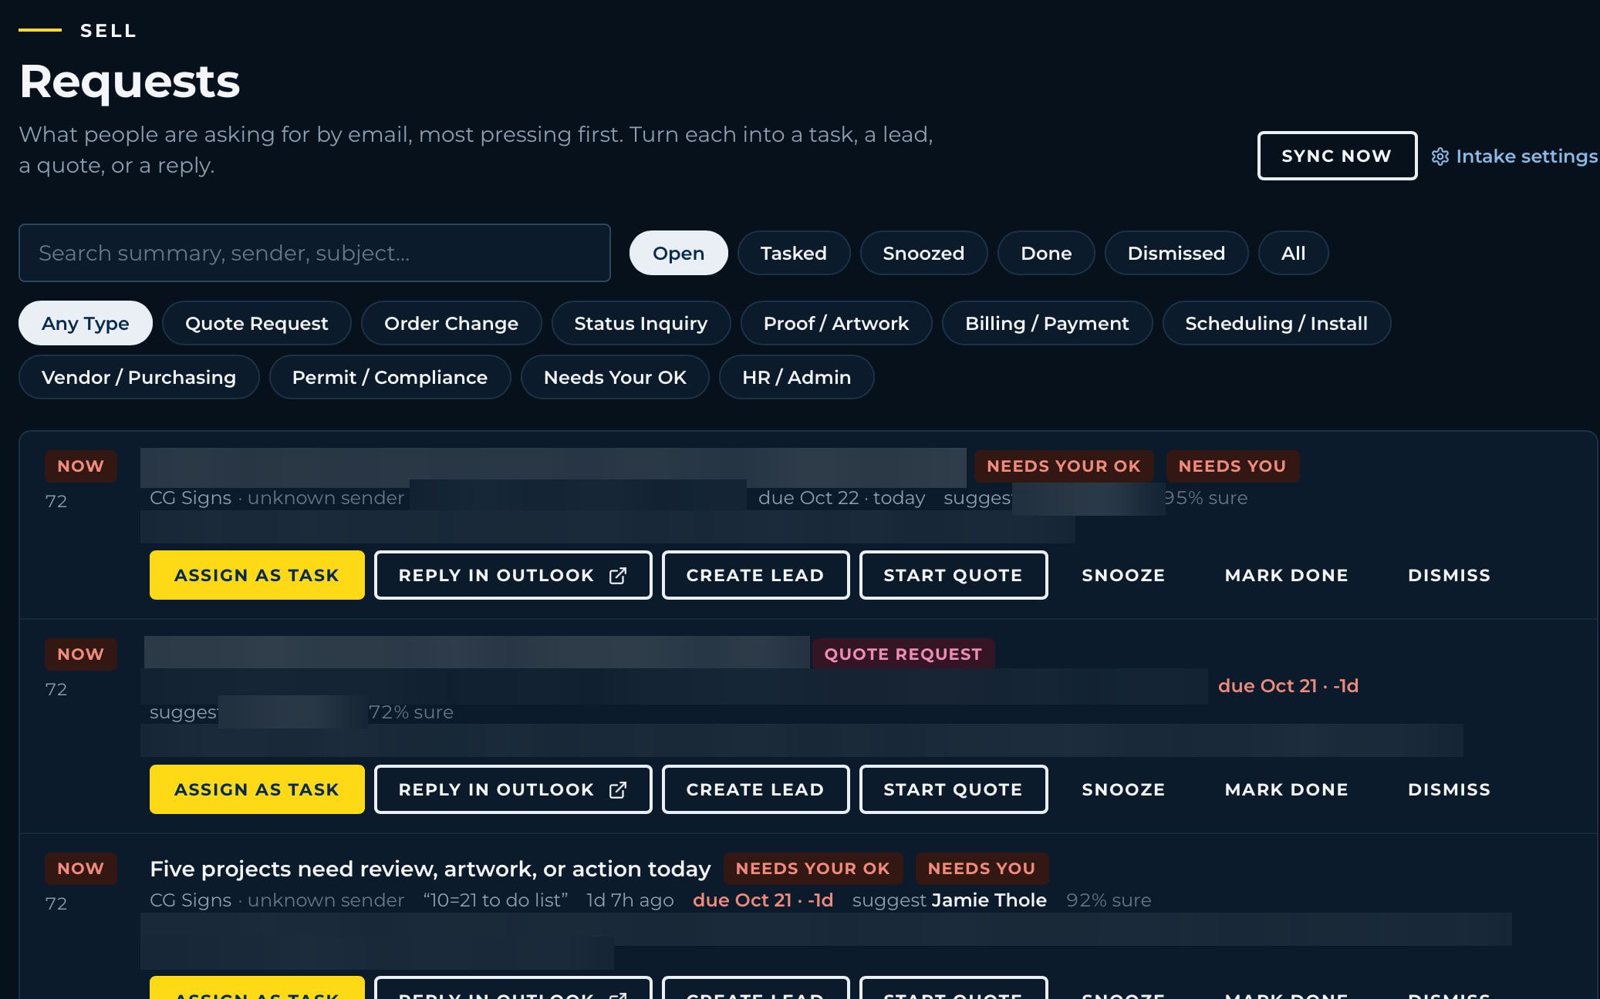Snooze the Quote Request item
The height and width of the screenshot is (999, 1600).
(x=1123, y=789)
